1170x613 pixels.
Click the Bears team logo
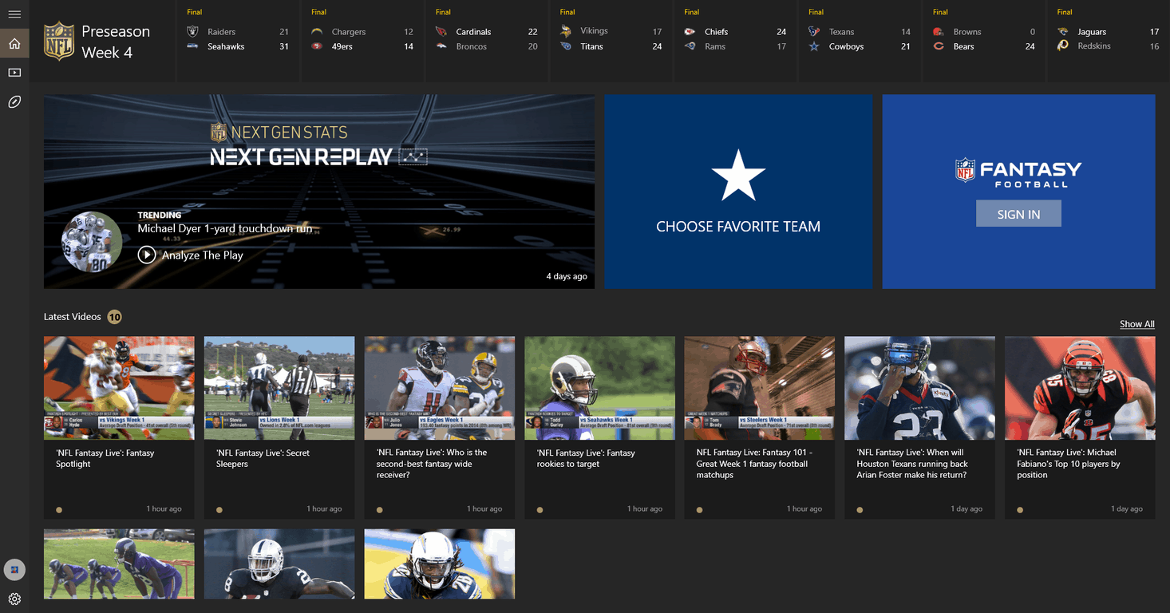[x=939, y=46]
